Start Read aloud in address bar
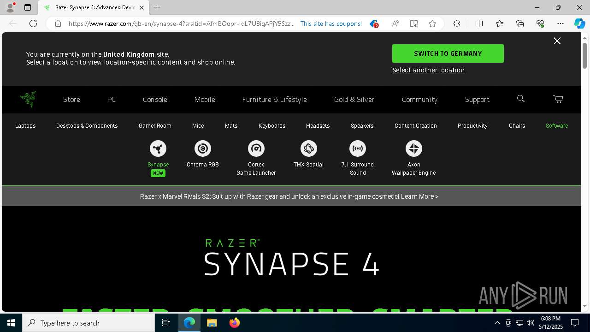This screenshot has height=332, width=590. click(x=395, y=24)
